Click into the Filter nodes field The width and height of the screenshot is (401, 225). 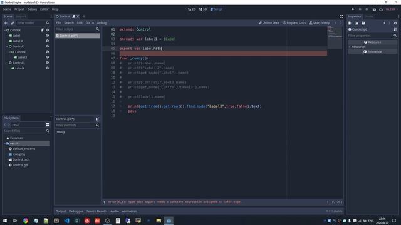point(31,23)
